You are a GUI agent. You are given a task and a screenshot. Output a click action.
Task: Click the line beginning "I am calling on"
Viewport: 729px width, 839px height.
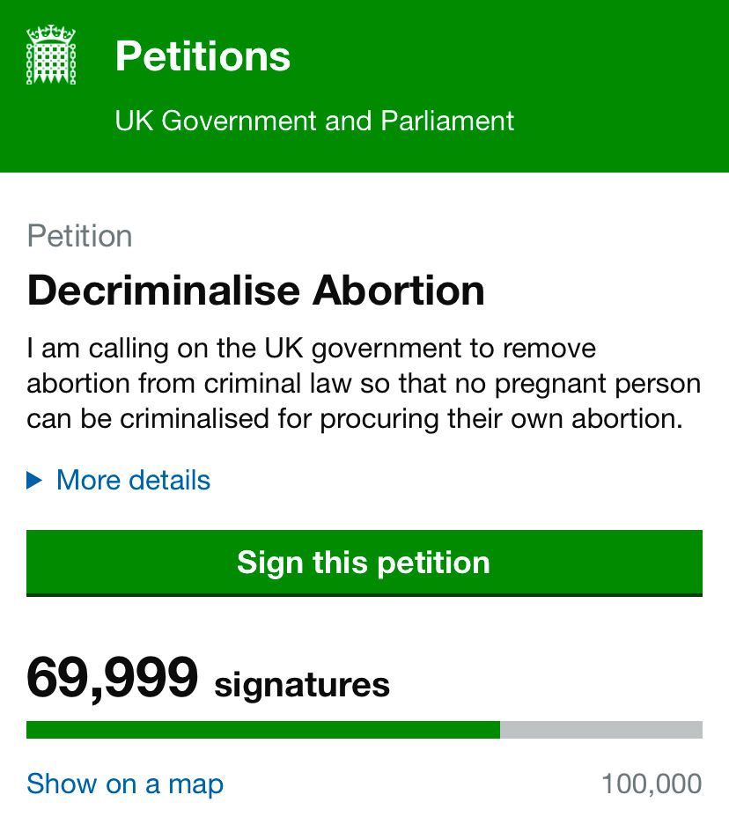(311, 349)
